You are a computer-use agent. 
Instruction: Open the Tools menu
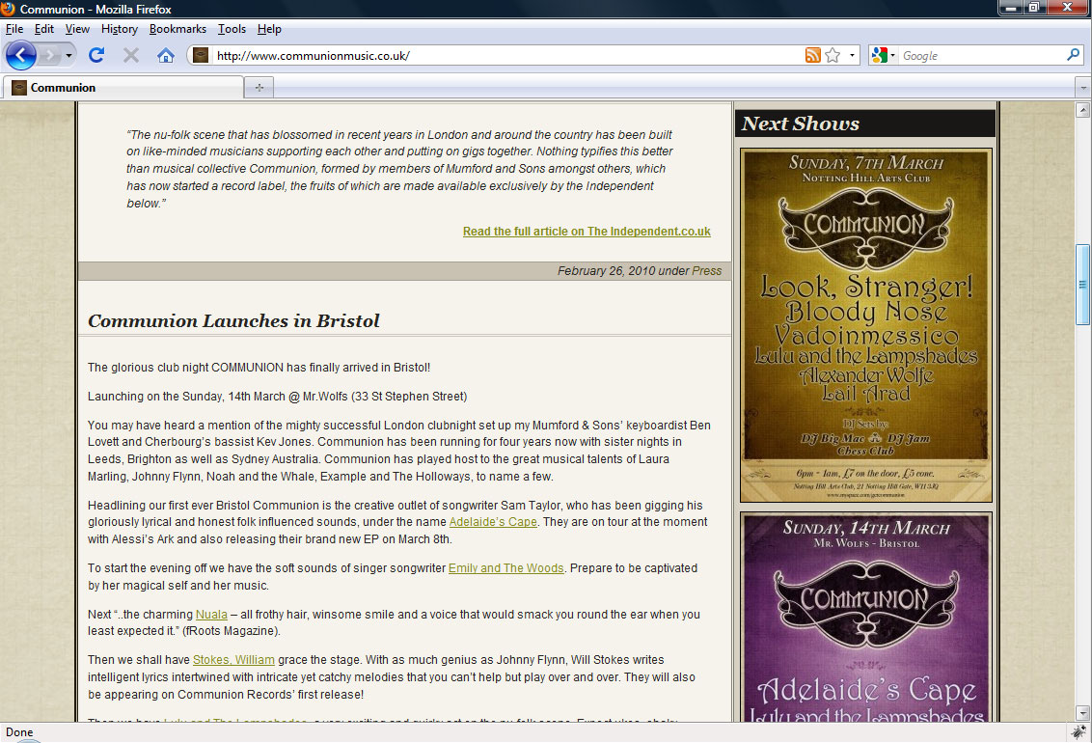point(232,29)
